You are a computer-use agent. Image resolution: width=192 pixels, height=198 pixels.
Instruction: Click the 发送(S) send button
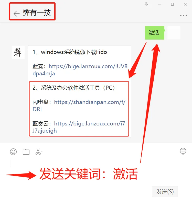coord(165,191)
